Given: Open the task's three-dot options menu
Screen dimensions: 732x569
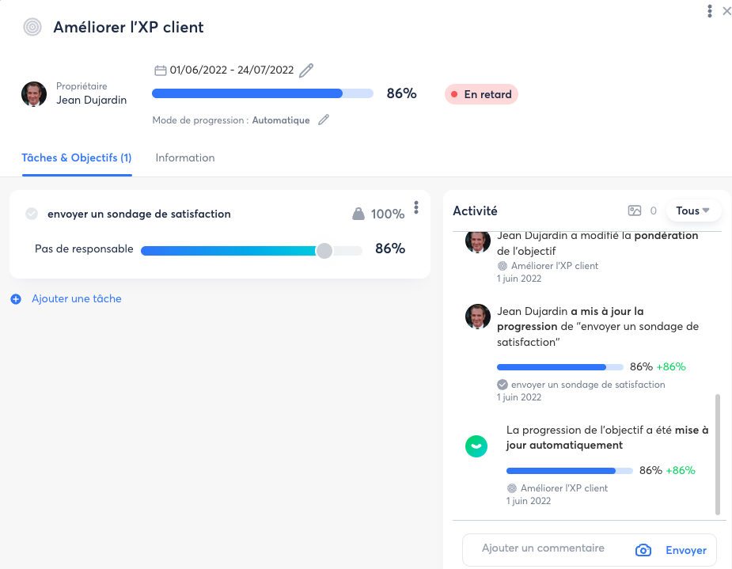Looking at the screenshot, I should click(416, 207).
